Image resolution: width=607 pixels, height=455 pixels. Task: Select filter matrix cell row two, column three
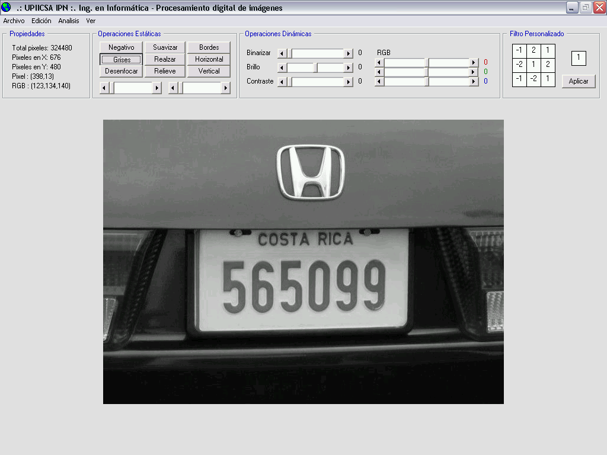pos(548,65)
